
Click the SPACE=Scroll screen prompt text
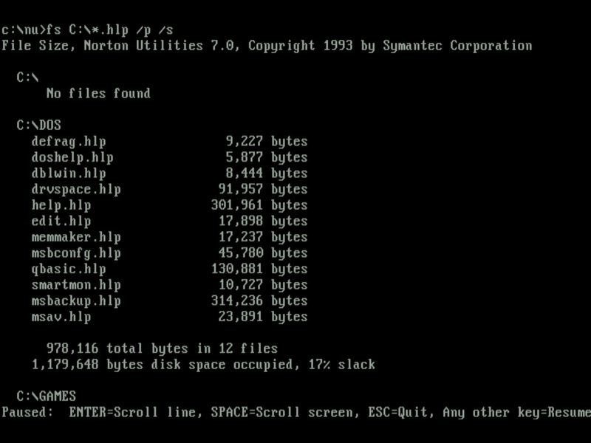pyautogui.click(x=282, y=413)
